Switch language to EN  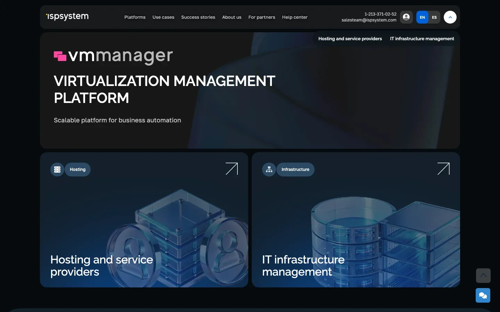422,17
